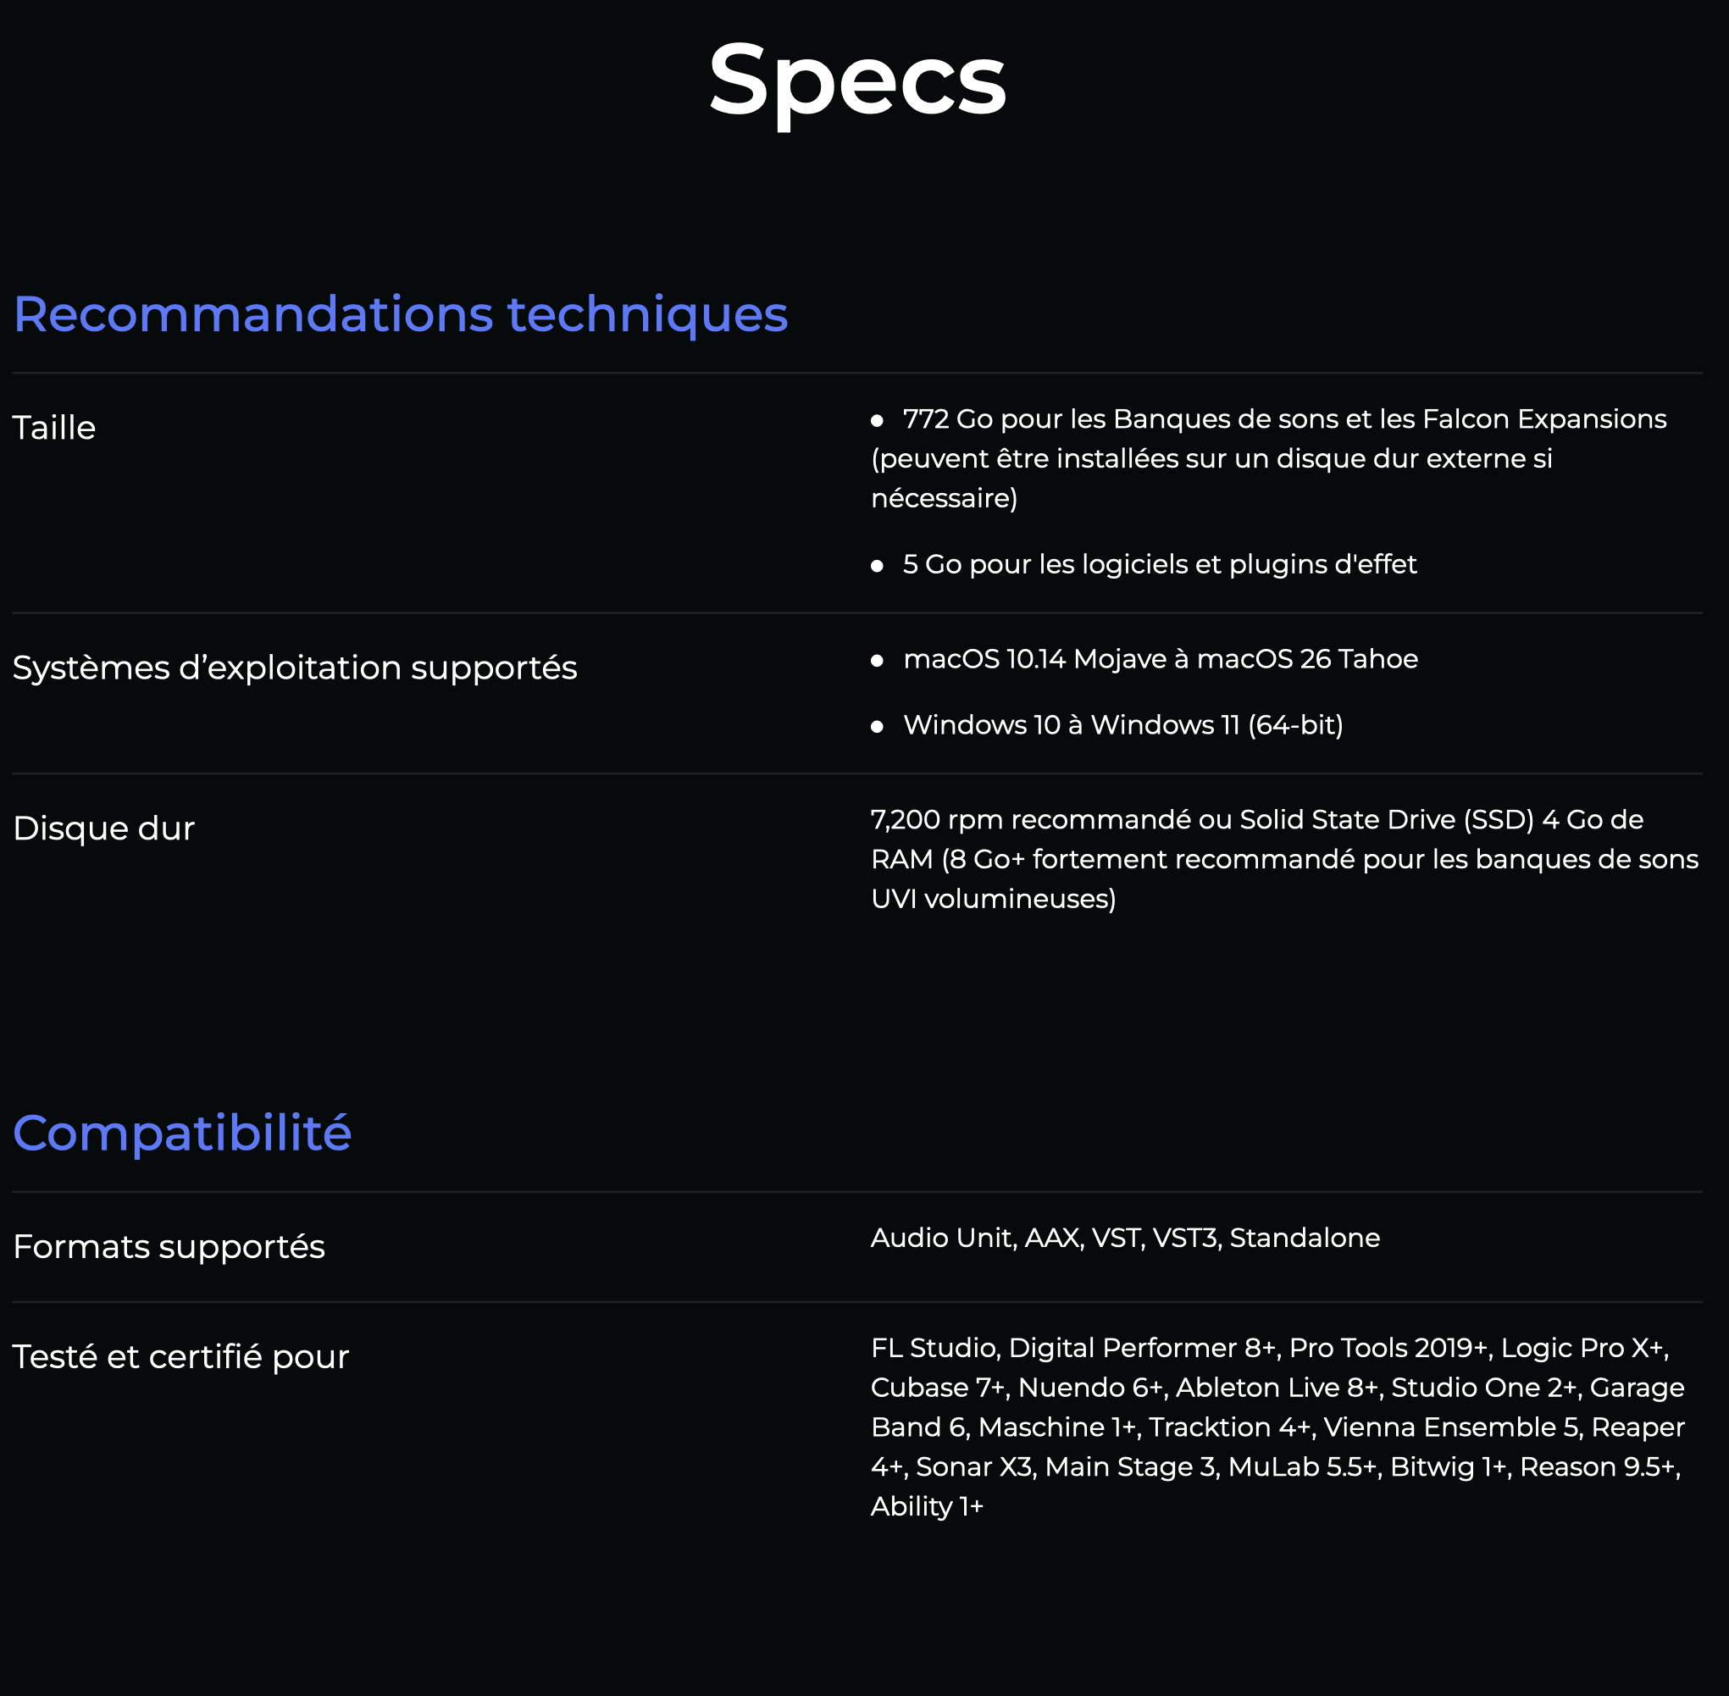The height and width of the screenshot is (1696, 1729).
Task: Click the Formats supportés label
Action: (169, 1246)
